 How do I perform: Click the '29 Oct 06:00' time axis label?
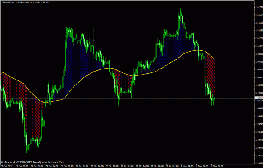point(112,166)
